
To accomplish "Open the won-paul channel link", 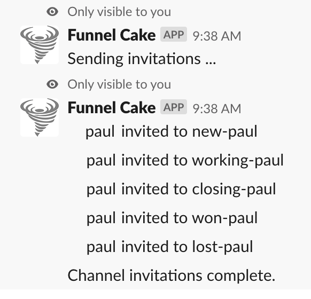I will click(225, 218).
